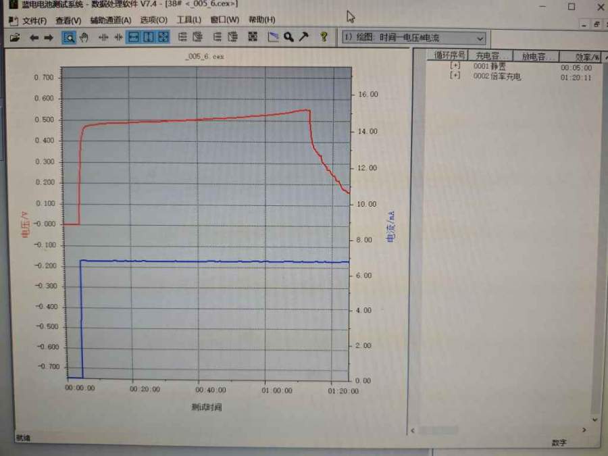
Task: Click the 01:20:11 duration value
Action: 576,78
